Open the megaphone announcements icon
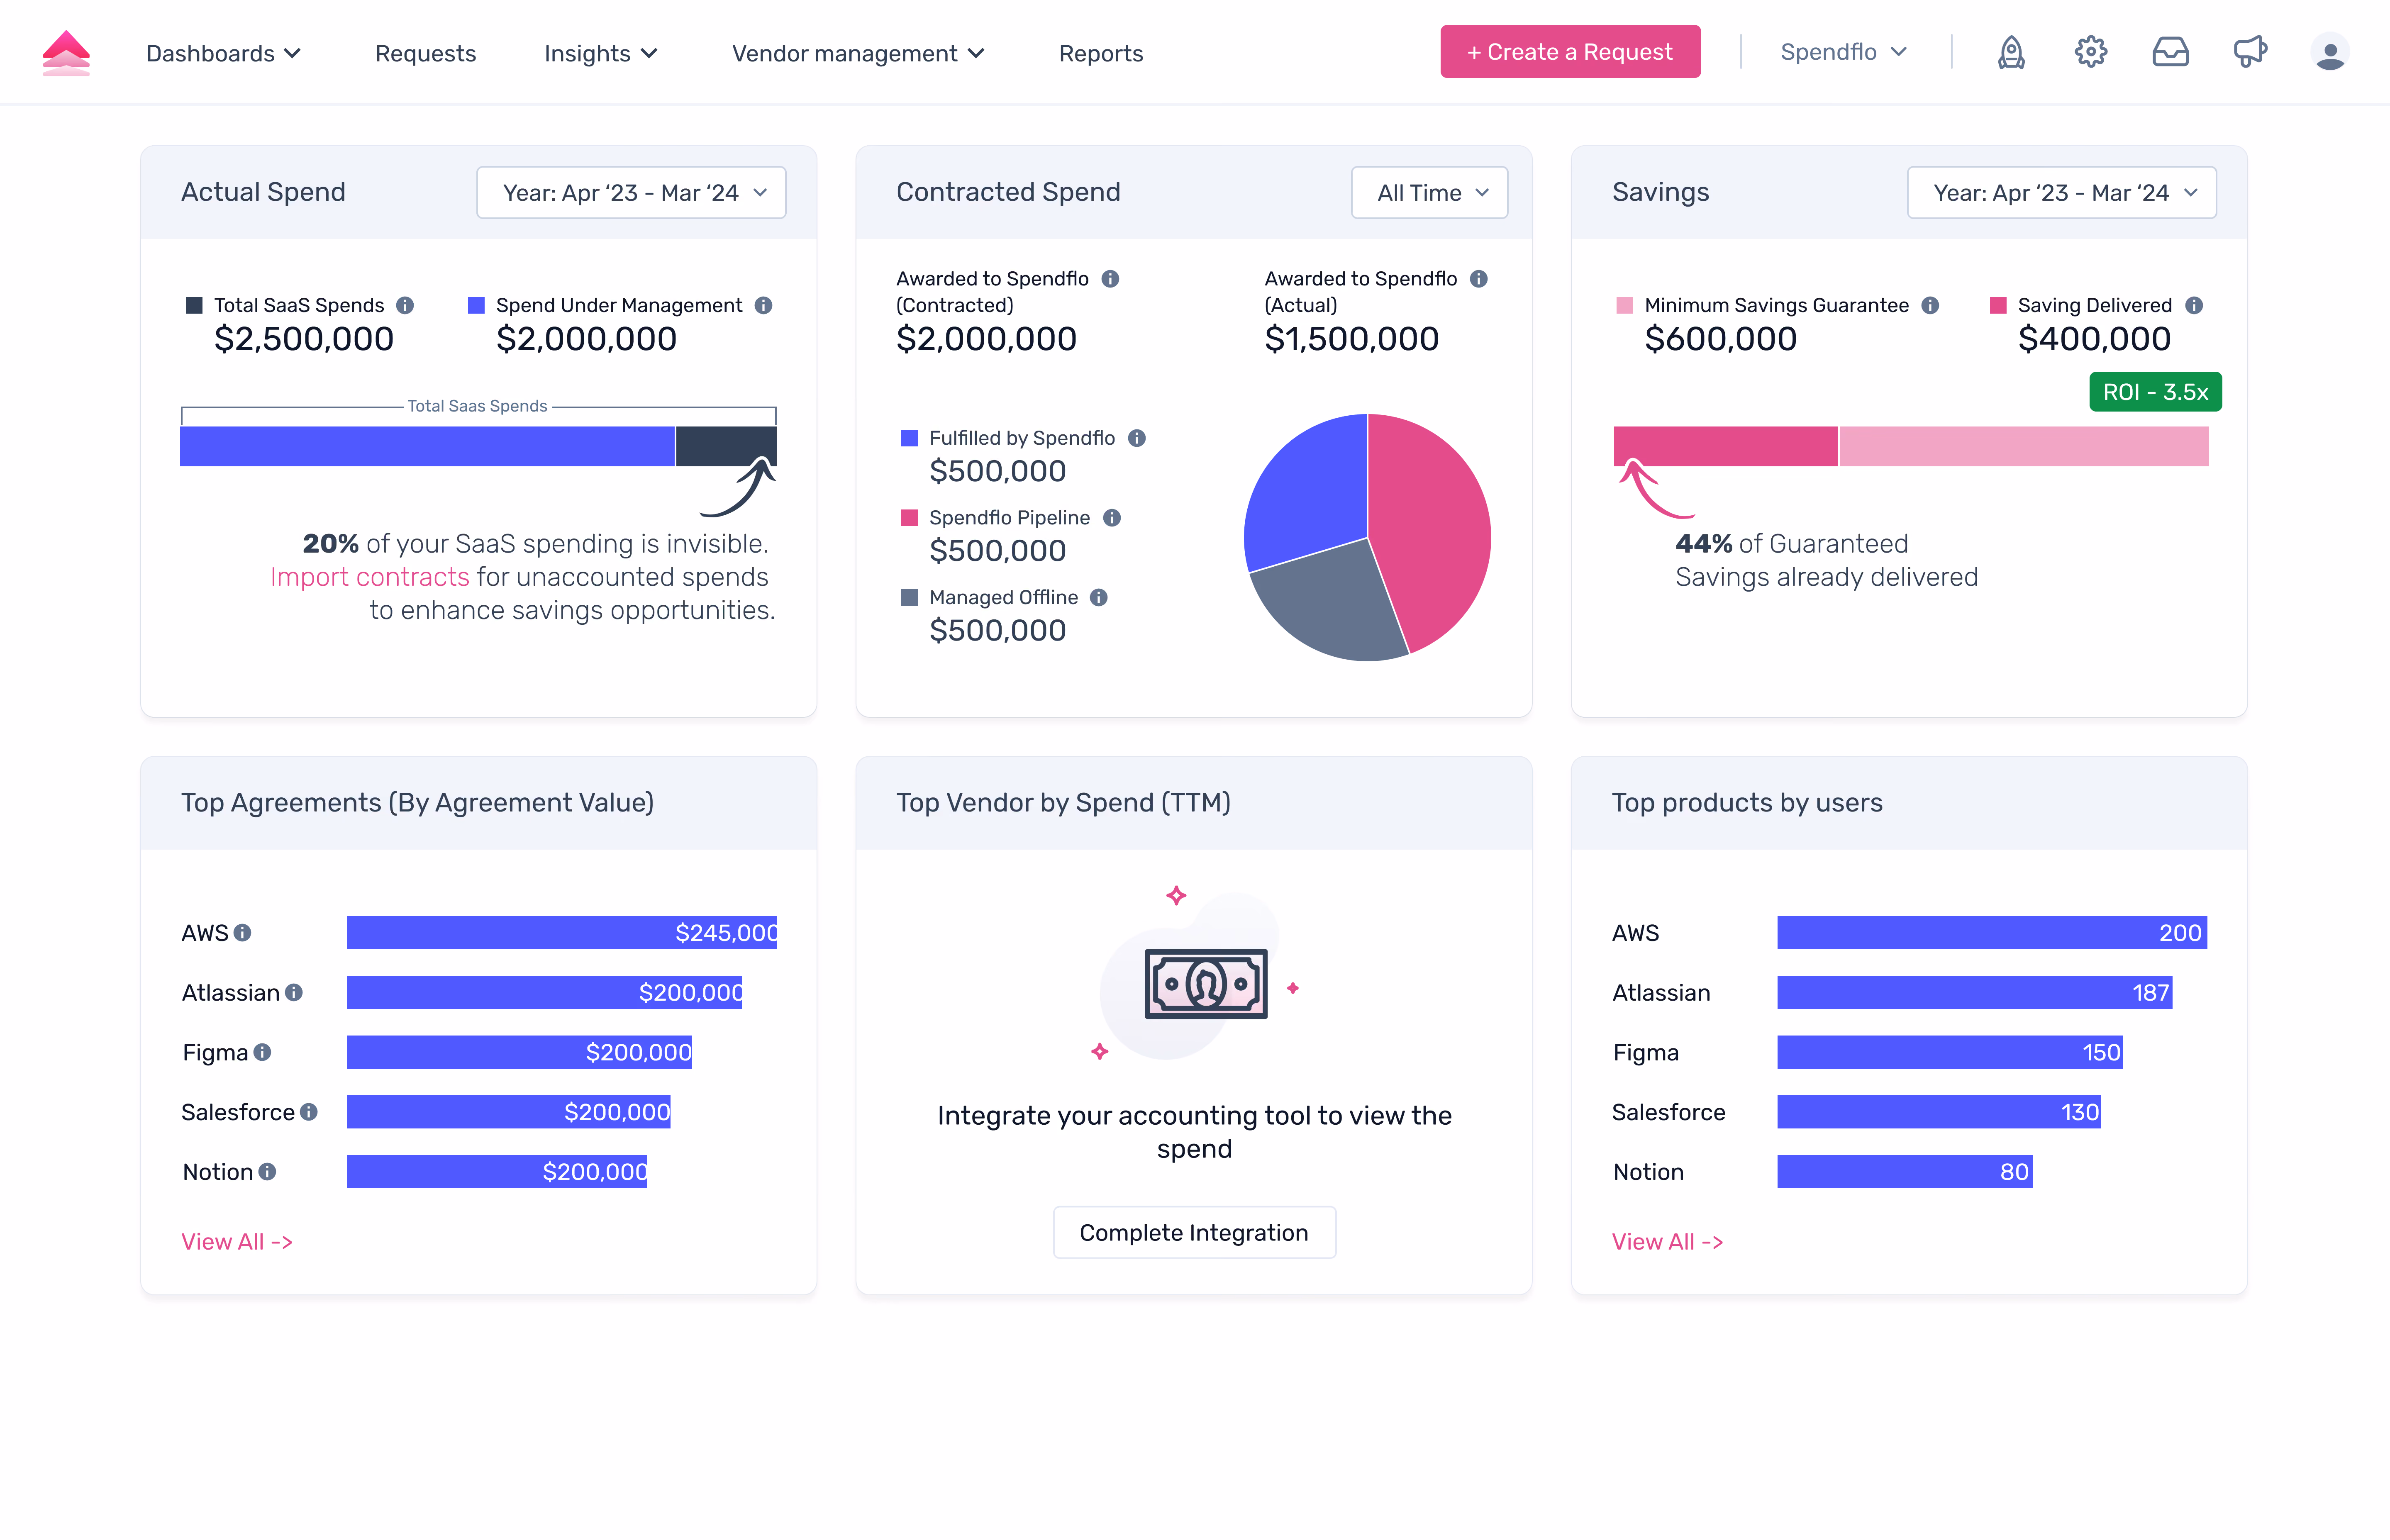Image resolution: width=2390 pixels, height=1540 pixels. point(2250,52)
